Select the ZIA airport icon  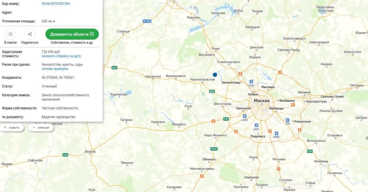tap(287, 120)
